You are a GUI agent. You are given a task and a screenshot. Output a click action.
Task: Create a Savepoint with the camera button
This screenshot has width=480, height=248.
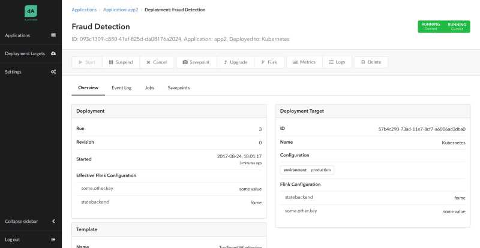[196, 62]
